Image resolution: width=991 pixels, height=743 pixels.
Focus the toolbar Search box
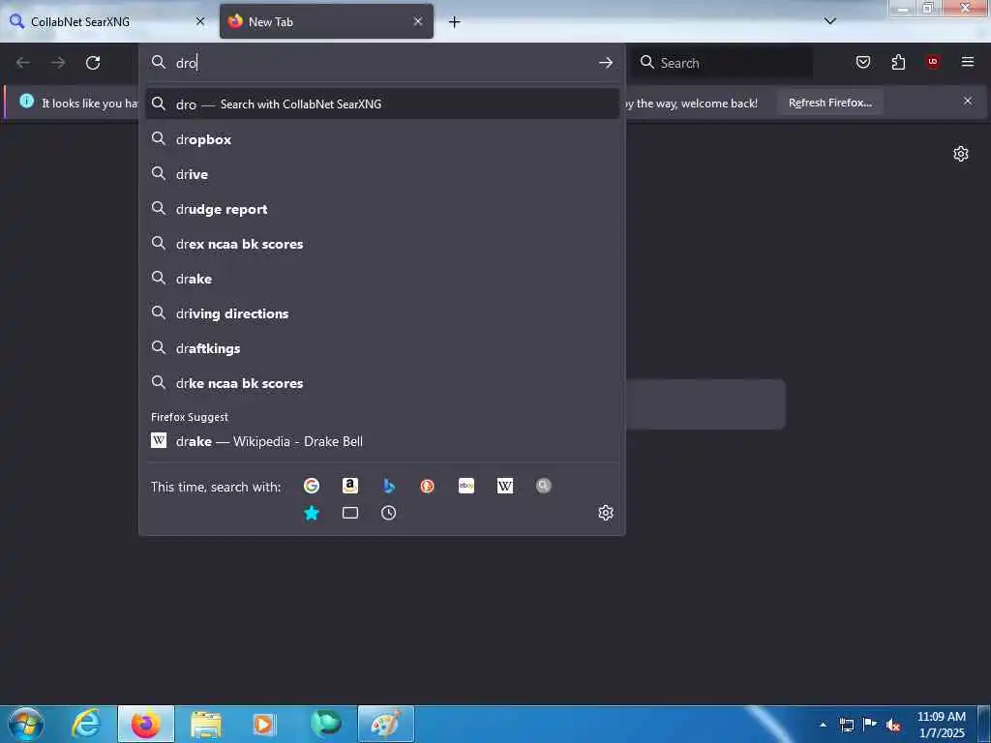[x=722, y=63]
